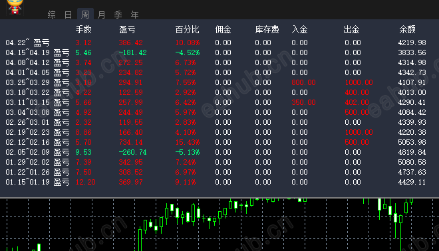
Task: Switch to the 日 daily tab
Action: (68, 15)
